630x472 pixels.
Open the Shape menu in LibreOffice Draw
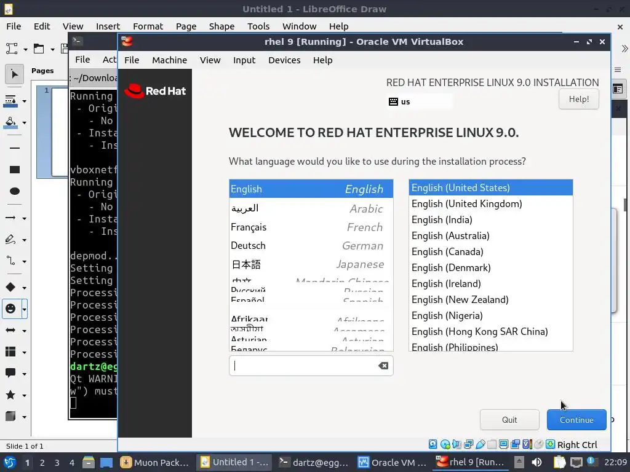[221, 26]
